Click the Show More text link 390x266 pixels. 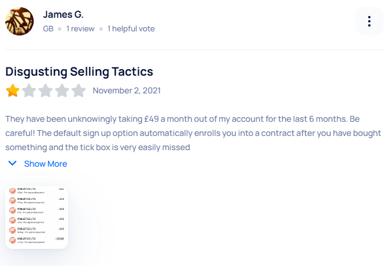(45, 164)
